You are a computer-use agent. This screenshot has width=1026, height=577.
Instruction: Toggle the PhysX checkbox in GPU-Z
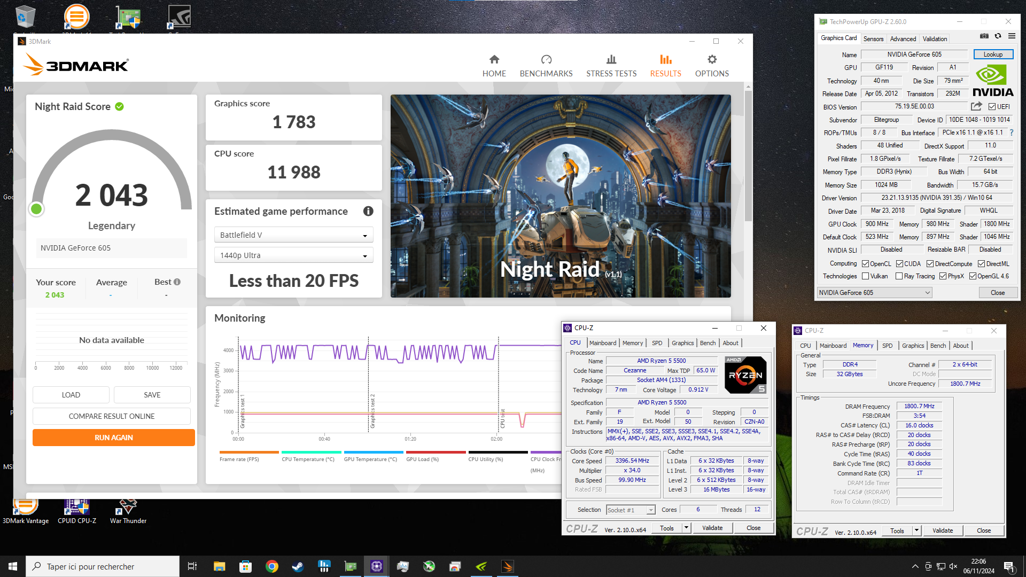point(943,276)
